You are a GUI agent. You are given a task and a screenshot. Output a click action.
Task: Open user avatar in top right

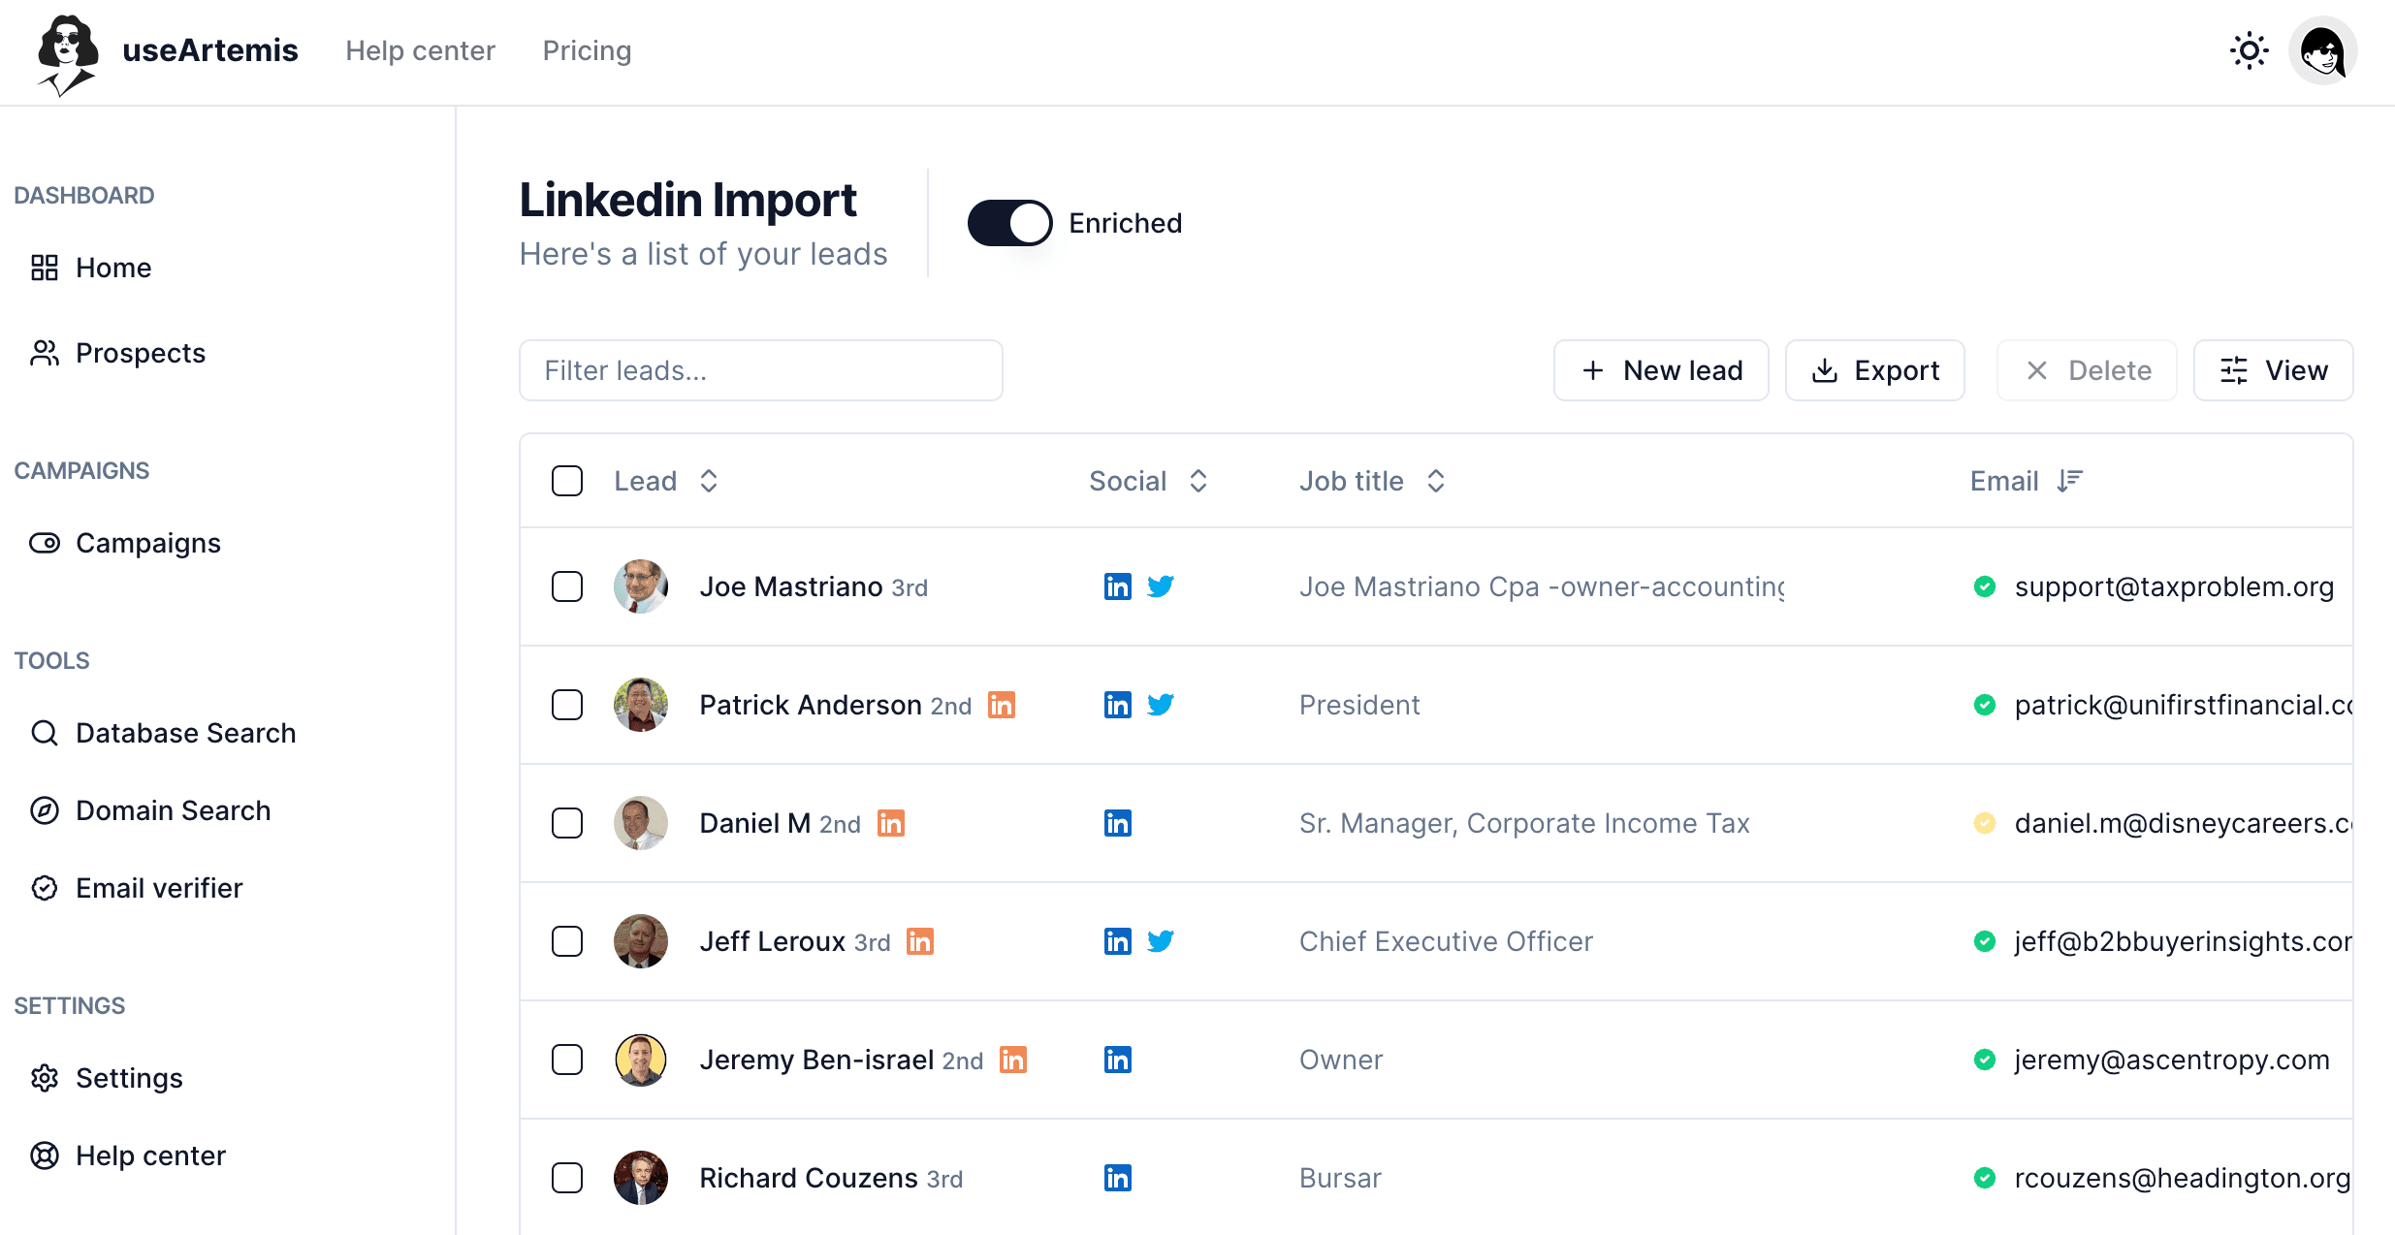2322,50
